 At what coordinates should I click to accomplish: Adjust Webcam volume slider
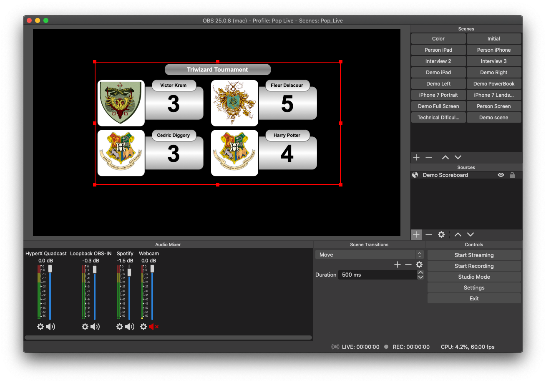(x=153, y=269)
